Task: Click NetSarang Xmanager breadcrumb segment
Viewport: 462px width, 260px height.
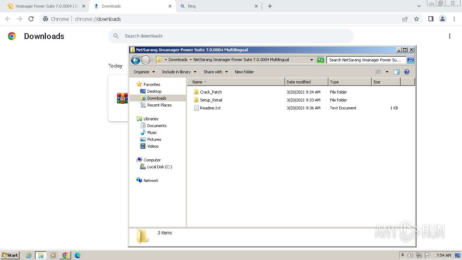Action: click(241, 60)
